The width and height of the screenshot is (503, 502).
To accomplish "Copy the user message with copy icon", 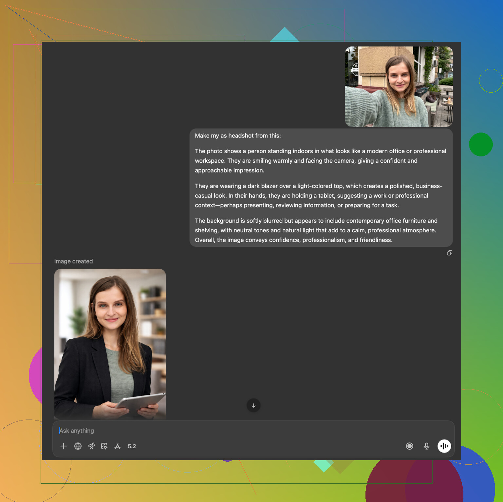I will click(450, 253).
